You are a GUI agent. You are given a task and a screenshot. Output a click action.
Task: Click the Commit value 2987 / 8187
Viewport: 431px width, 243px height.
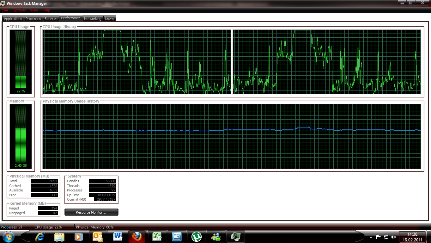click(x=105, y=199)
